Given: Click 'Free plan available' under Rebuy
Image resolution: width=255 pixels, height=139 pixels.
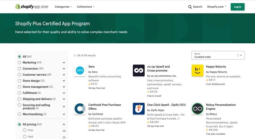Looking at the screenshot, I should (215, 134).
